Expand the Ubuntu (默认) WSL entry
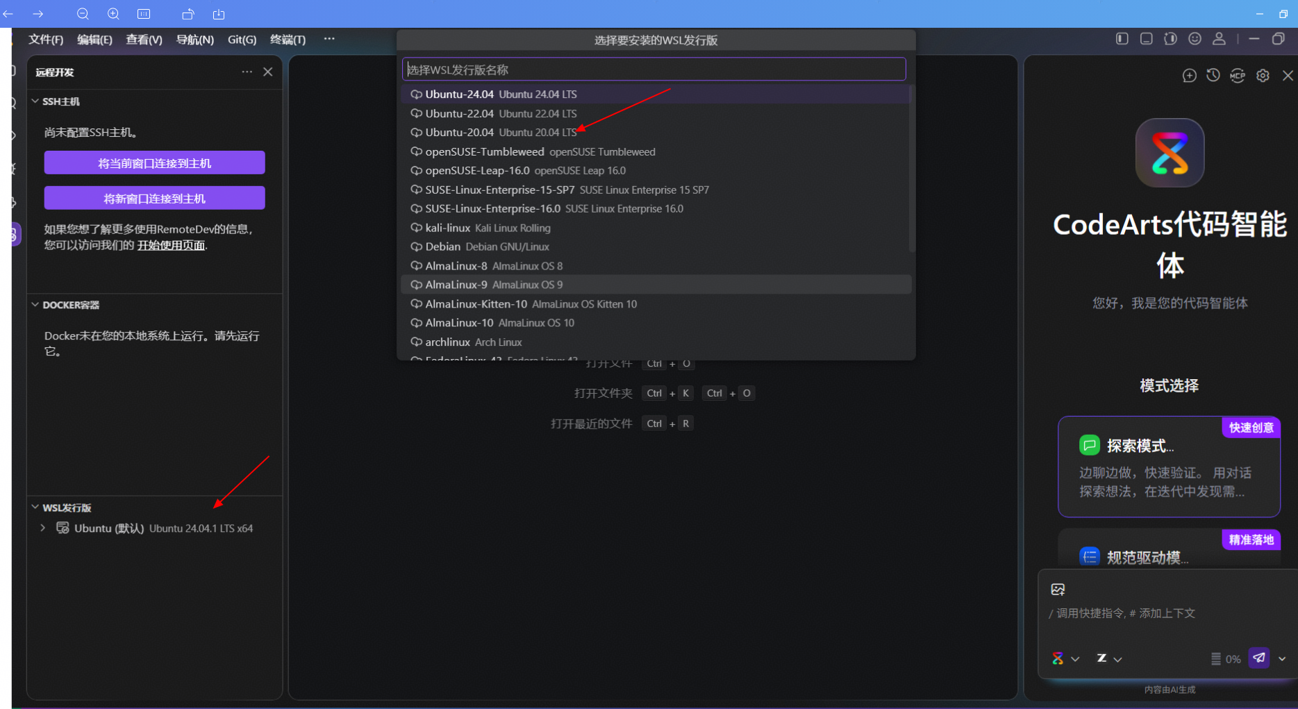 (x=43, y=528)
